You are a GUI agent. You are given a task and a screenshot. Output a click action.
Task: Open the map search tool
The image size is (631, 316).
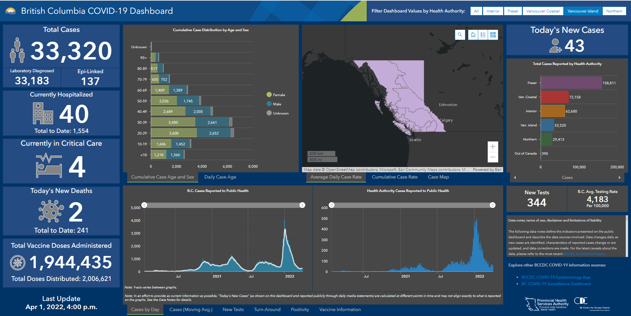[460, 35]
